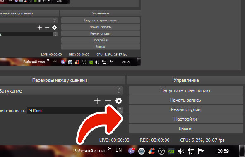
Task: Click the round blue icon in the preview's taskbar
Action: coord(70,62)
